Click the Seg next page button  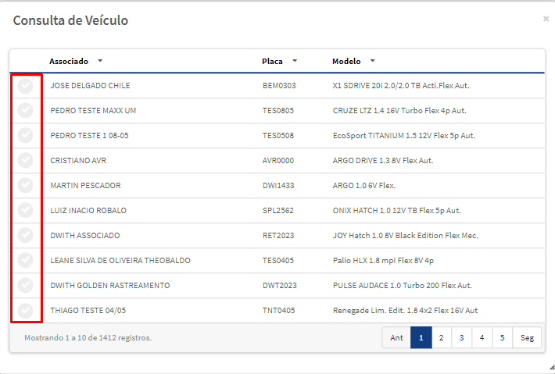527,337
